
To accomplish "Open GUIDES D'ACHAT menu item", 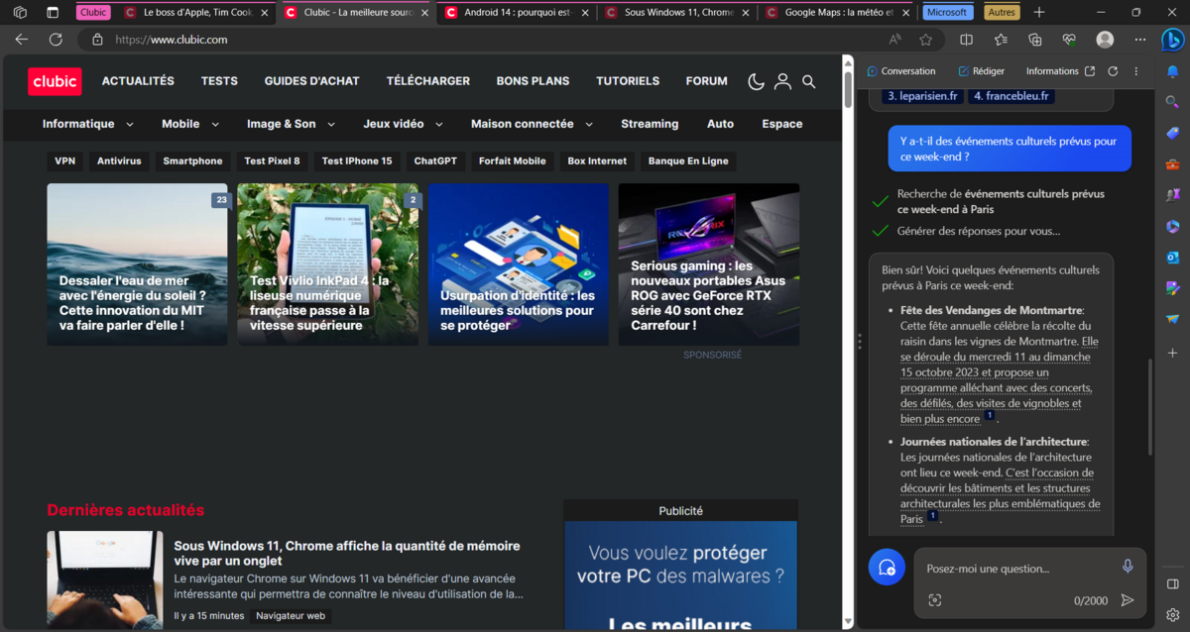I will point(311,81).
